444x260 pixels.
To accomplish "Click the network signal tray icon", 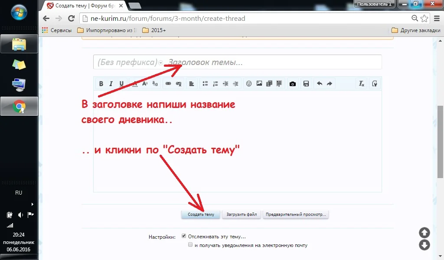I will (10, 225).
